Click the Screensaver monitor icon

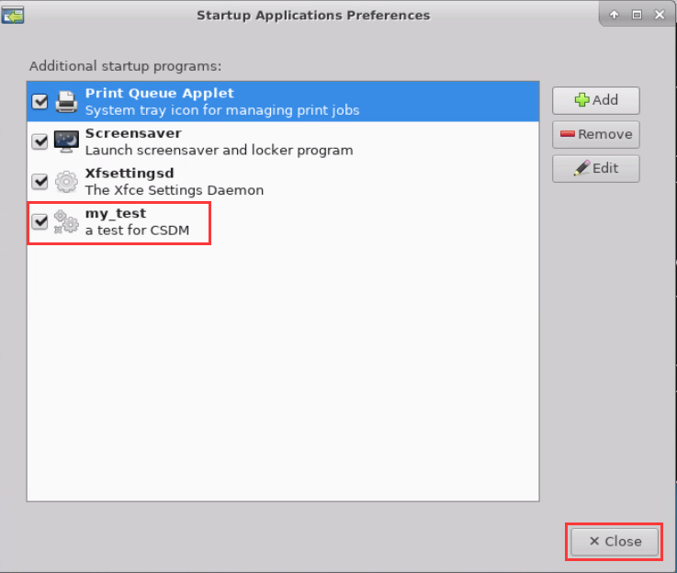66,141
